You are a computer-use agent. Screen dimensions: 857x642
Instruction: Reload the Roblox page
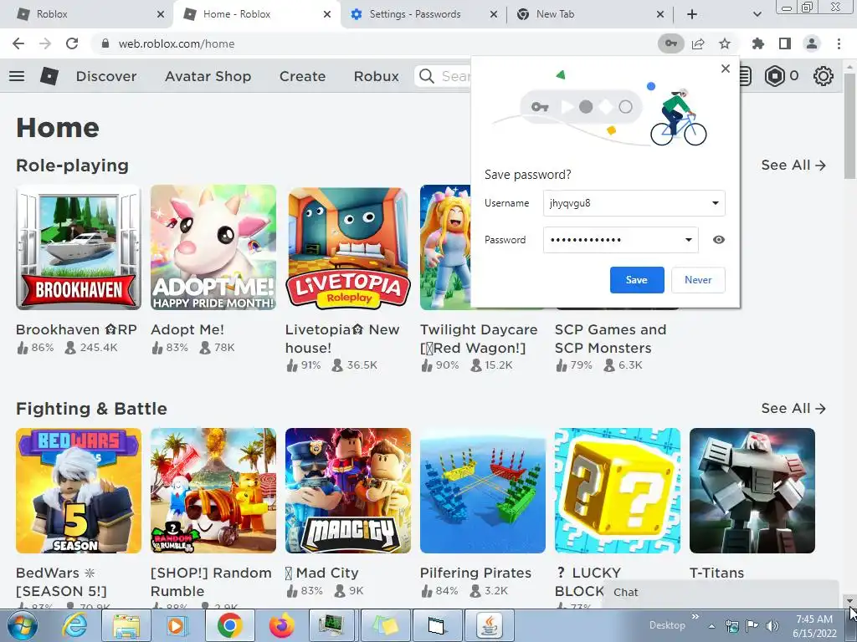(x=72, y=43)
